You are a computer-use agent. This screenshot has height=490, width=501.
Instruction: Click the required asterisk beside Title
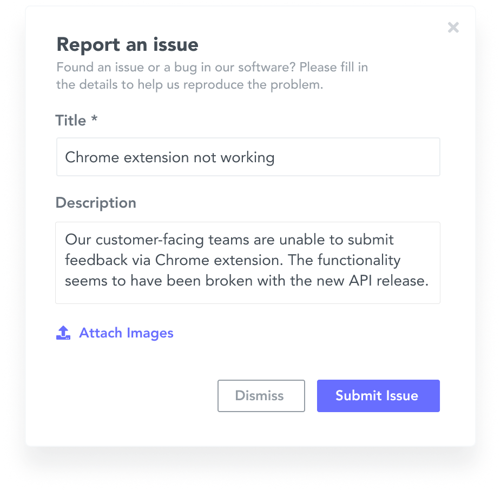tap(94, 118)
